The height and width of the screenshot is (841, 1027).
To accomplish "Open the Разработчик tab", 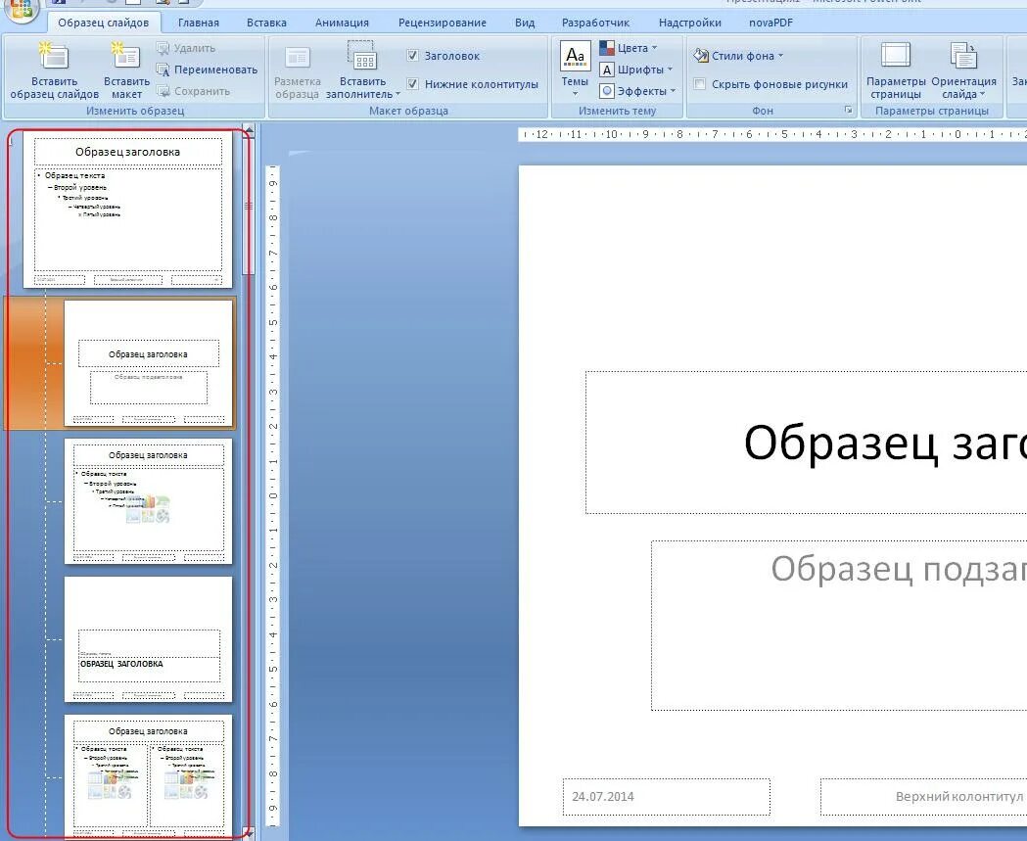I will click(595, 23).
